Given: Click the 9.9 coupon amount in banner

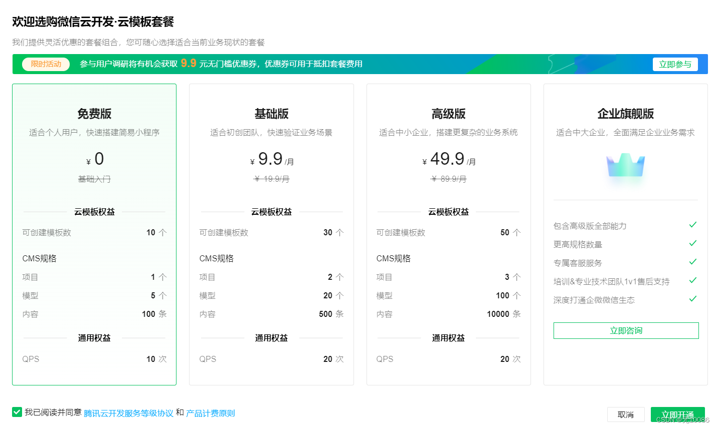Looking at the screenshot, I should (189, 63).
